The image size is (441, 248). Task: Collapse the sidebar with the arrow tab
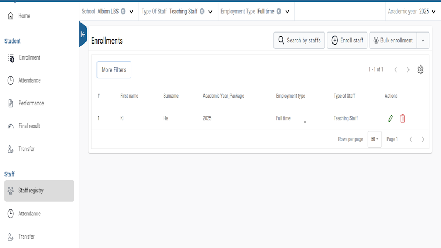pyautogui.click(x=83, y=34)
